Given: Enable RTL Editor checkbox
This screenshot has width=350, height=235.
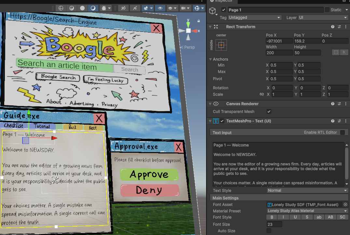Looking at the screenshot, I should (x=343, y=133).
